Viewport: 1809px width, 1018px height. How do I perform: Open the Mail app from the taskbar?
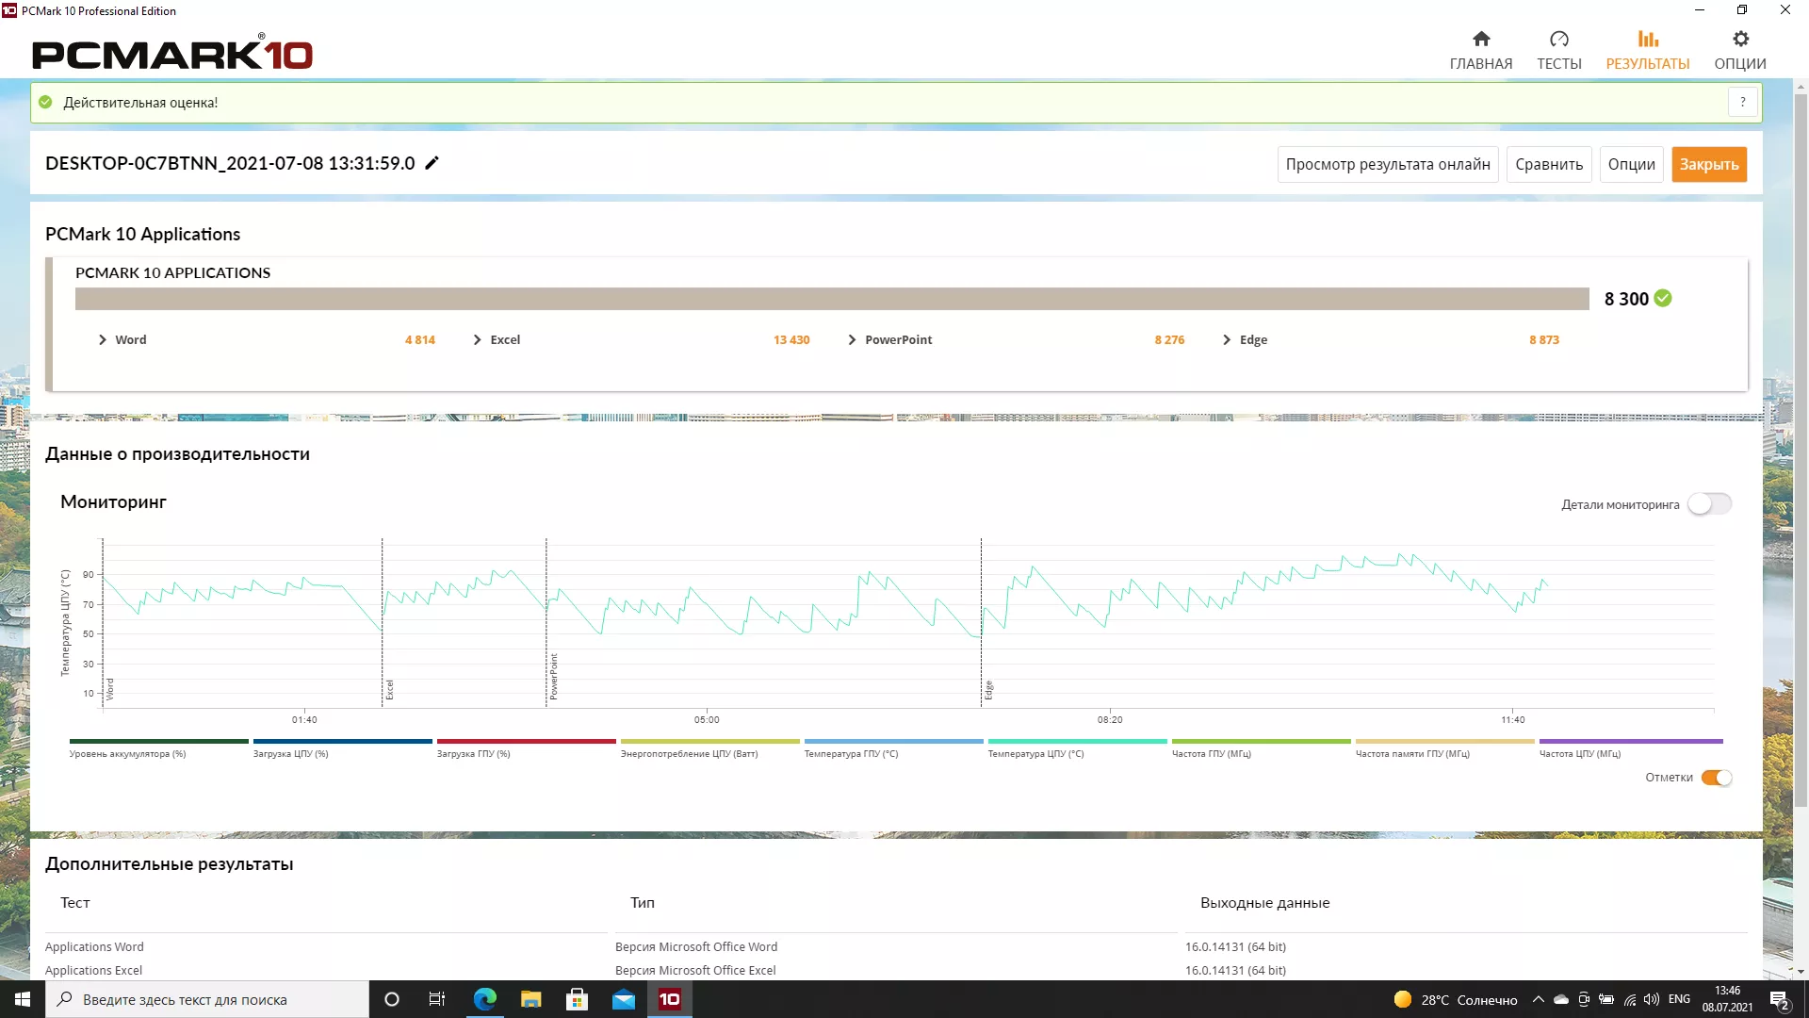(623, 999)
